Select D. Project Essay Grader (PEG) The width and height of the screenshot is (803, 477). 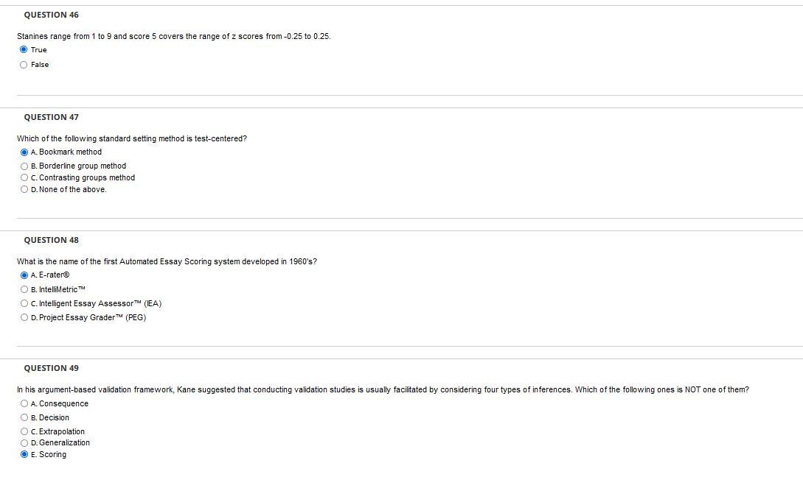pos(24,317)
